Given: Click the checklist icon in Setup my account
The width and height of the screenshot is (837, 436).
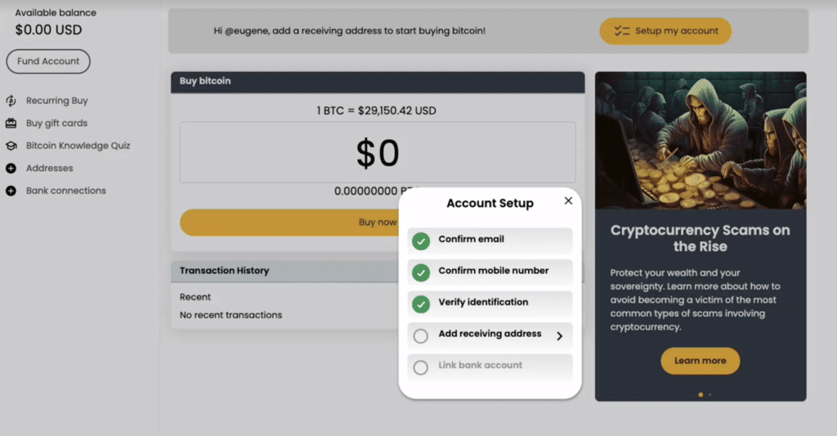Looking at the screenshot, I should 622,31.
